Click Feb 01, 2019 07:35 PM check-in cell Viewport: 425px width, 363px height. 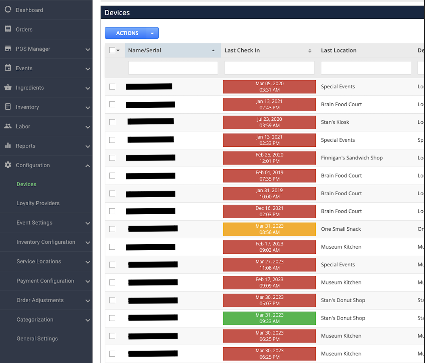click(x=270, y=176)
